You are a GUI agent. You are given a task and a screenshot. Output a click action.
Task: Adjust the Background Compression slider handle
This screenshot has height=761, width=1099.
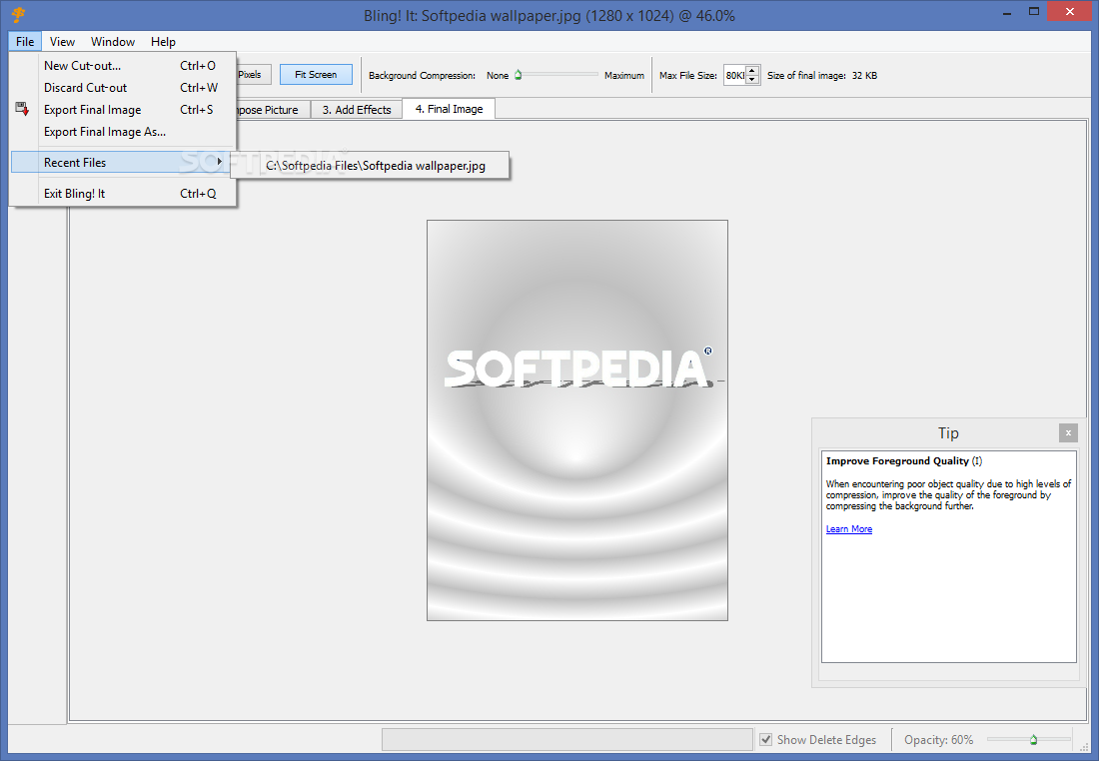click(x=518, y=74)
